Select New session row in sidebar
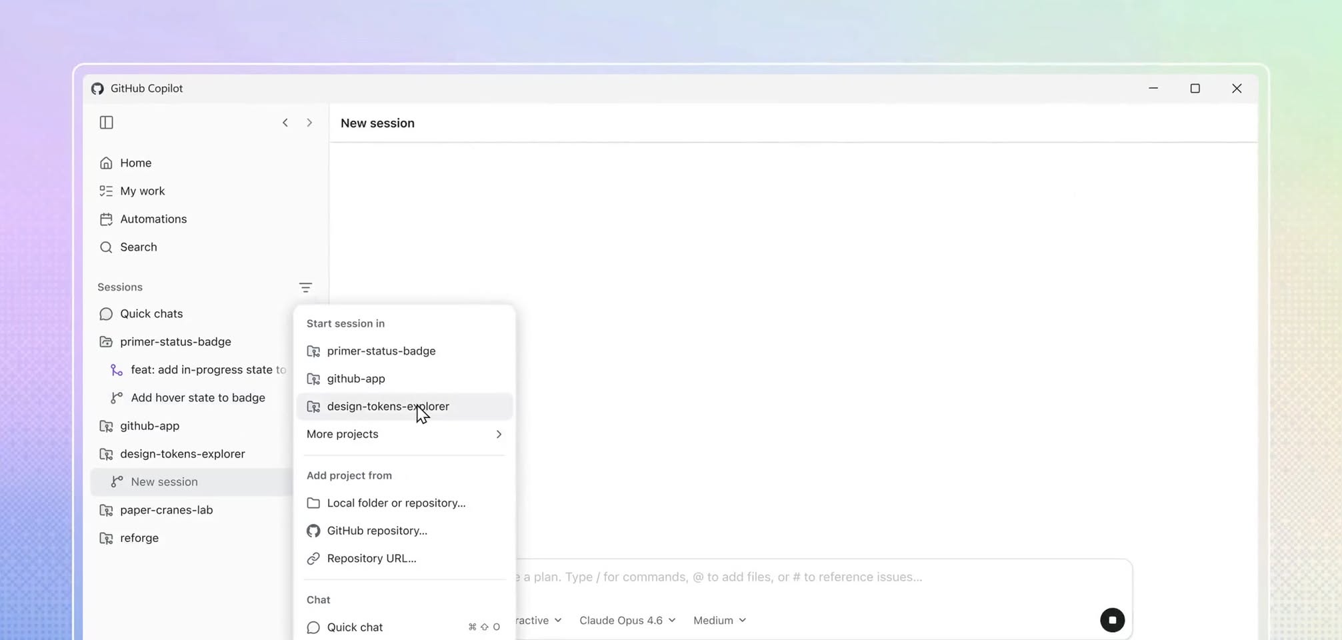 [192, 481]
